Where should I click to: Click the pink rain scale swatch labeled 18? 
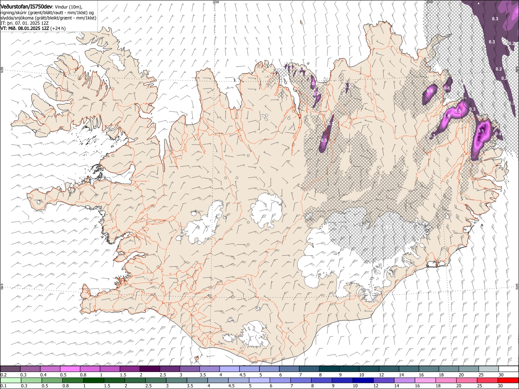click(445, 380)
